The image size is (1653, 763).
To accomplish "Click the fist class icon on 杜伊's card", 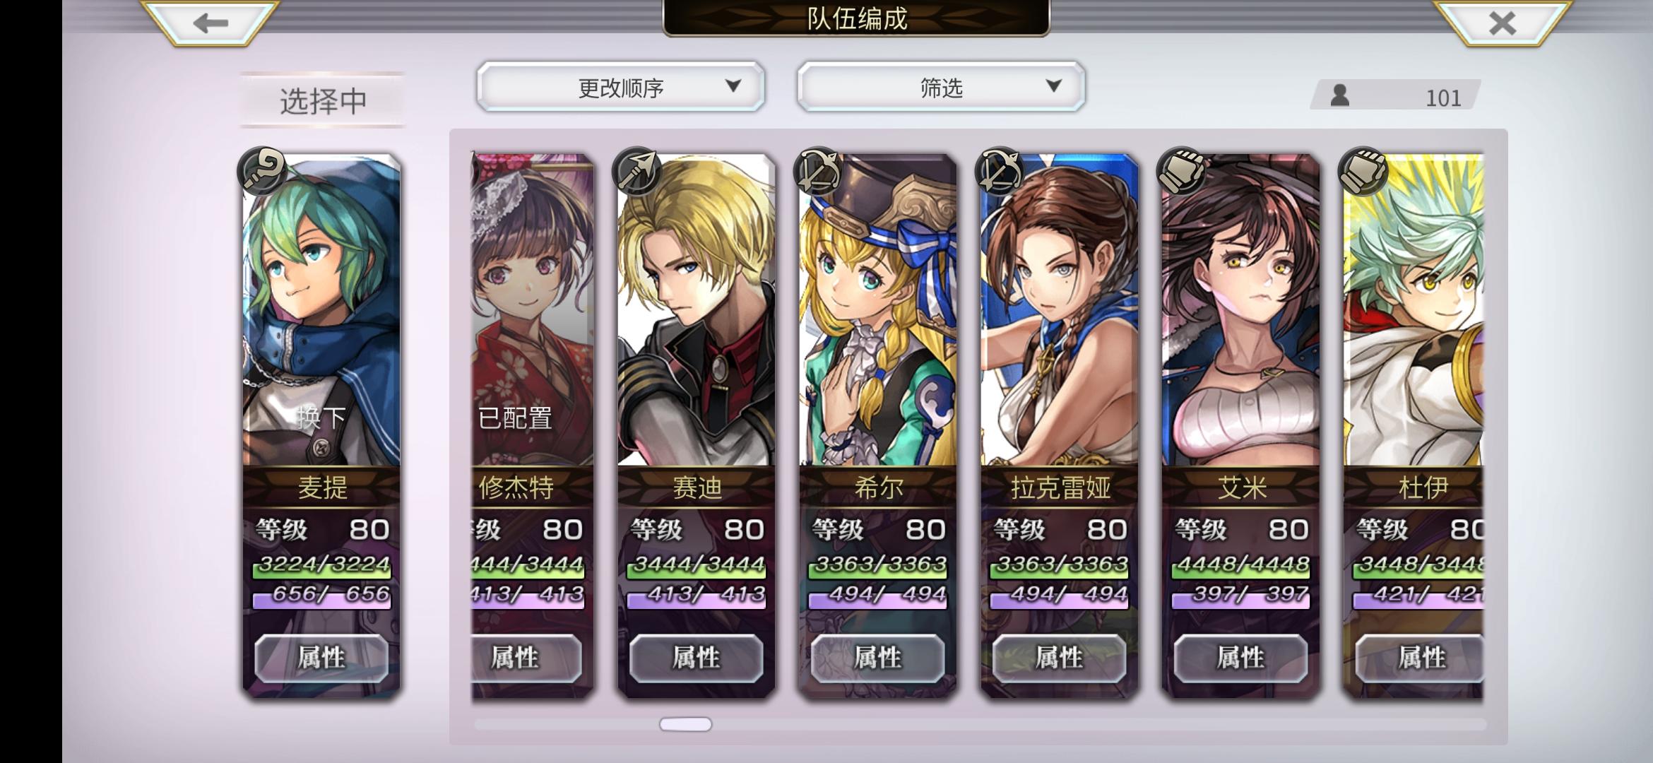I will (x=1362, y=171).
